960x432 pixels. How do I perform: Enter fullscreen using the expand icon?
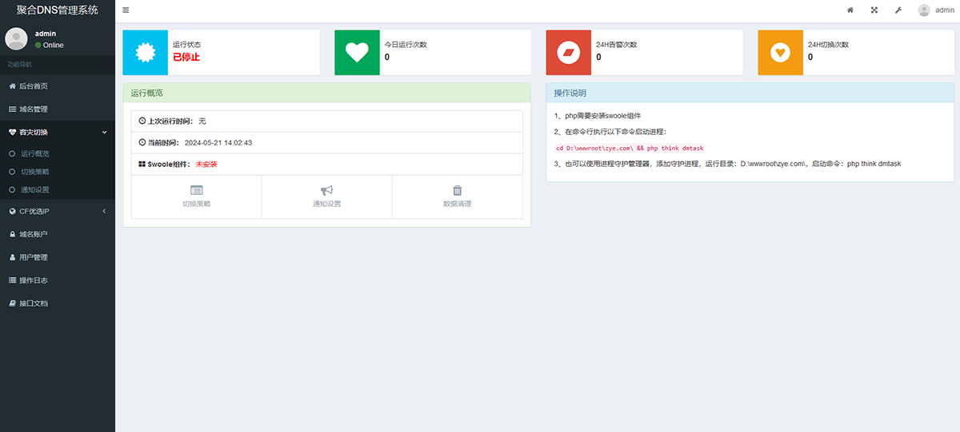[874, 10]
